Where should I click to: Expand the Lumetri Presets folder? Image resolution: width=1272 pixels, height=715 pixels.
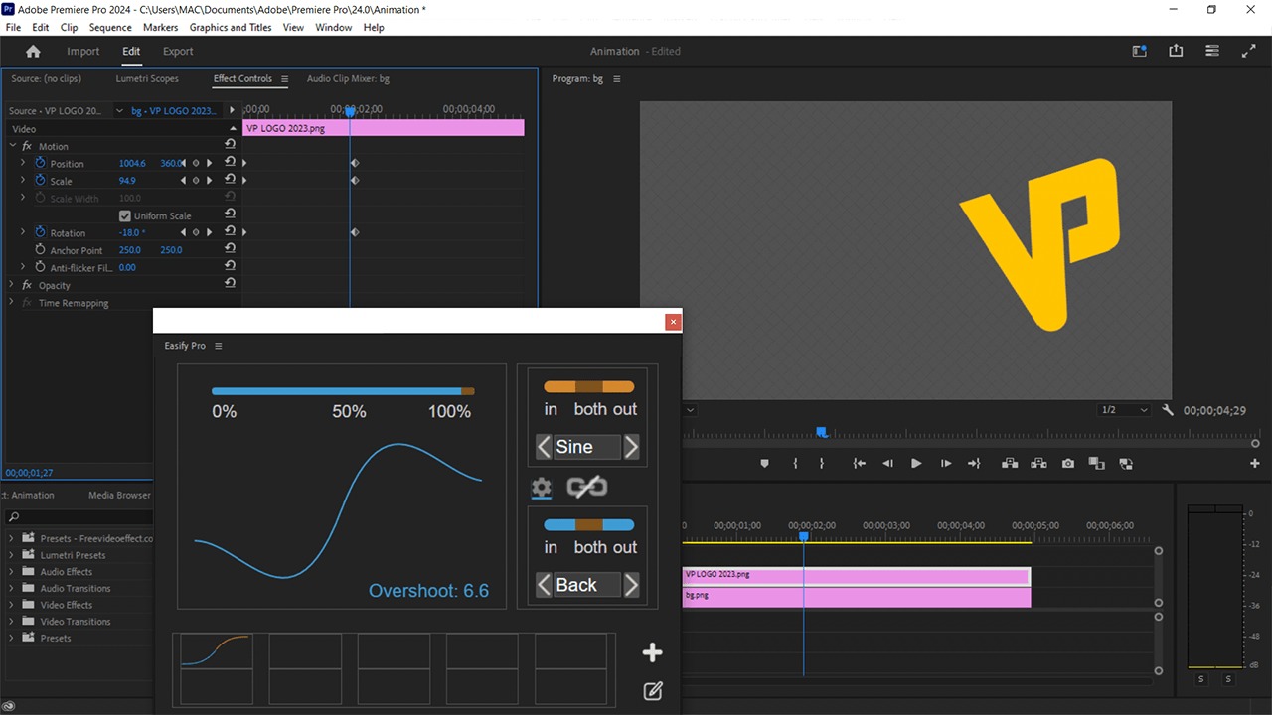click(12, 555)
